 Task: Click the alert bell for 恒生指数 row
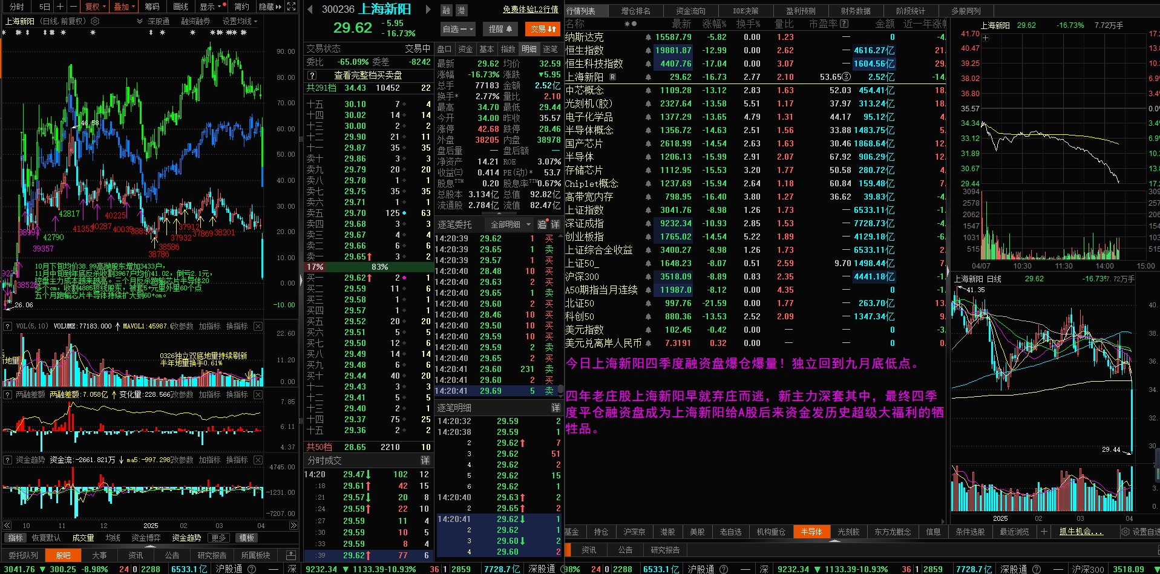point(648,51)
